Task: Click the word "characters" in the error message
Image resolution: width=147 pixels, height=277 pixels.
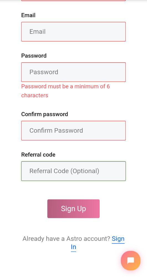Action: [35, 95]
